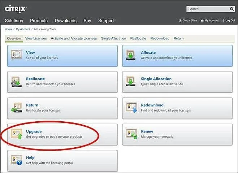Click 'See all of your licenses' text

coord(42,58)
